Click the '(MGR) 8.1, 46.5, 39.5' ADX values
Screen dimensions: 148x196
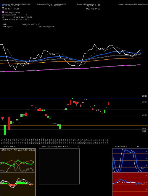[31, 24]
